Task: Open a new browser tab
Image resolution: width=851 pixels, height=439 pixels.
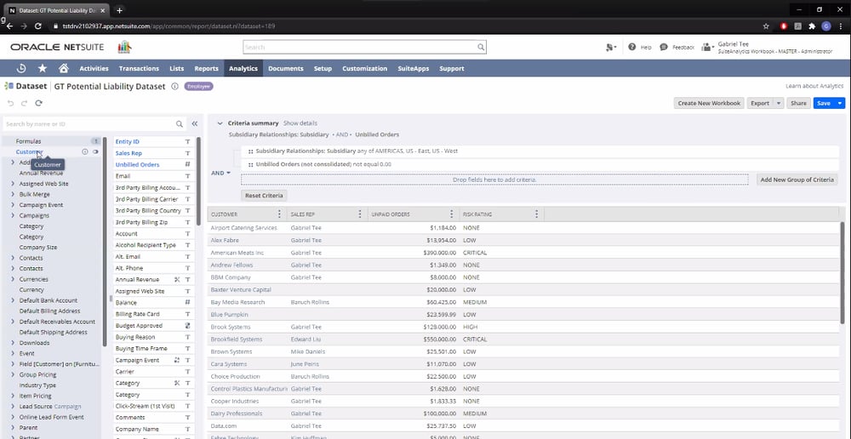Action: tap(119, 10)
